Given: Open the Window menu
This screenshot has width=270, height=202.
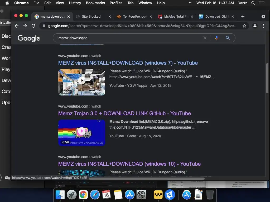Looking at the screenshot, I should pos(145,3).
